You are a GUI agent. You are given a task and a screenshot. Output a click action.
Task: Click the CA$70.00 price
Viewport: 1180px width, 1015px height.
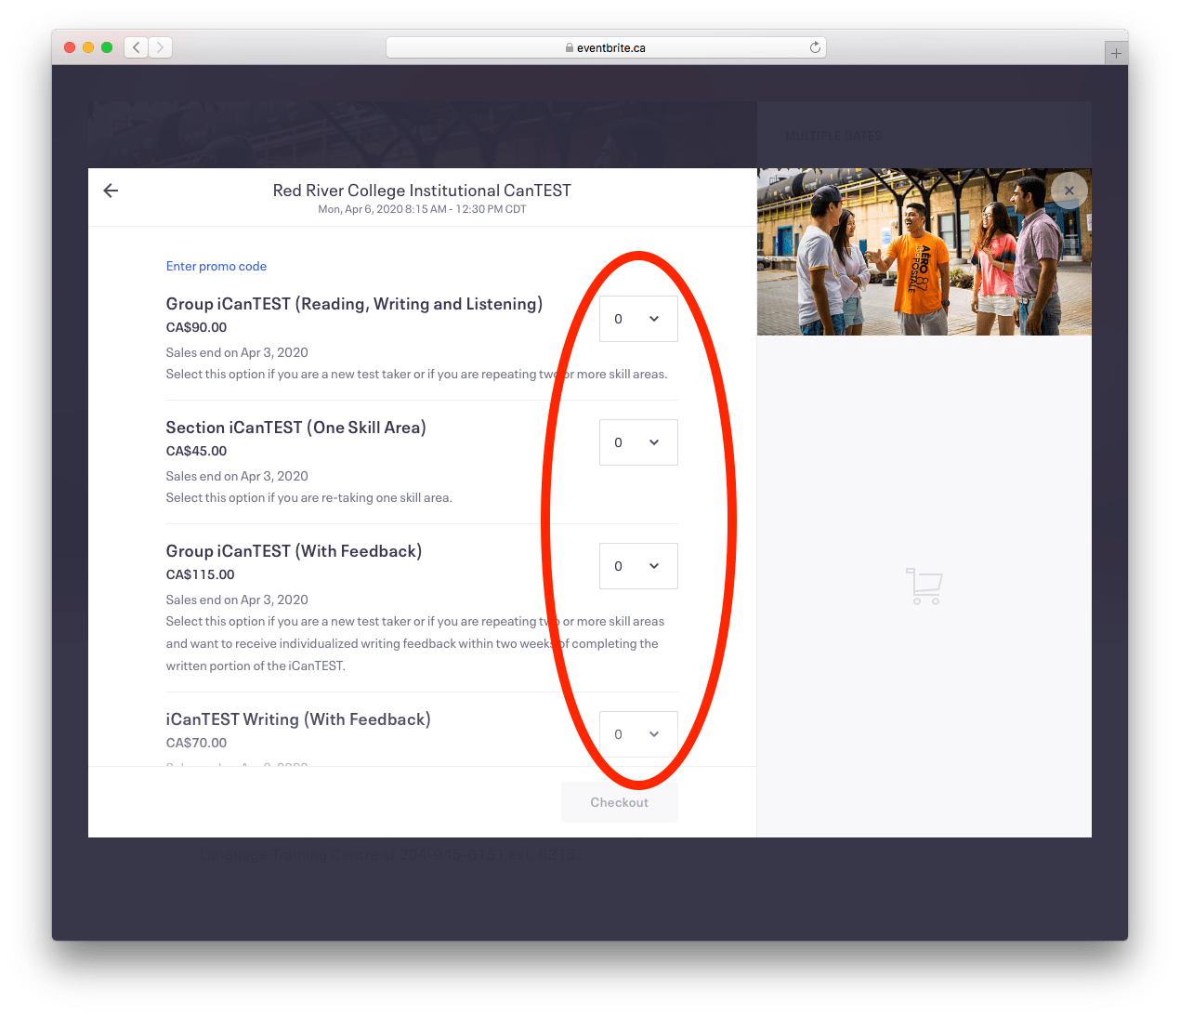[196, 743]
